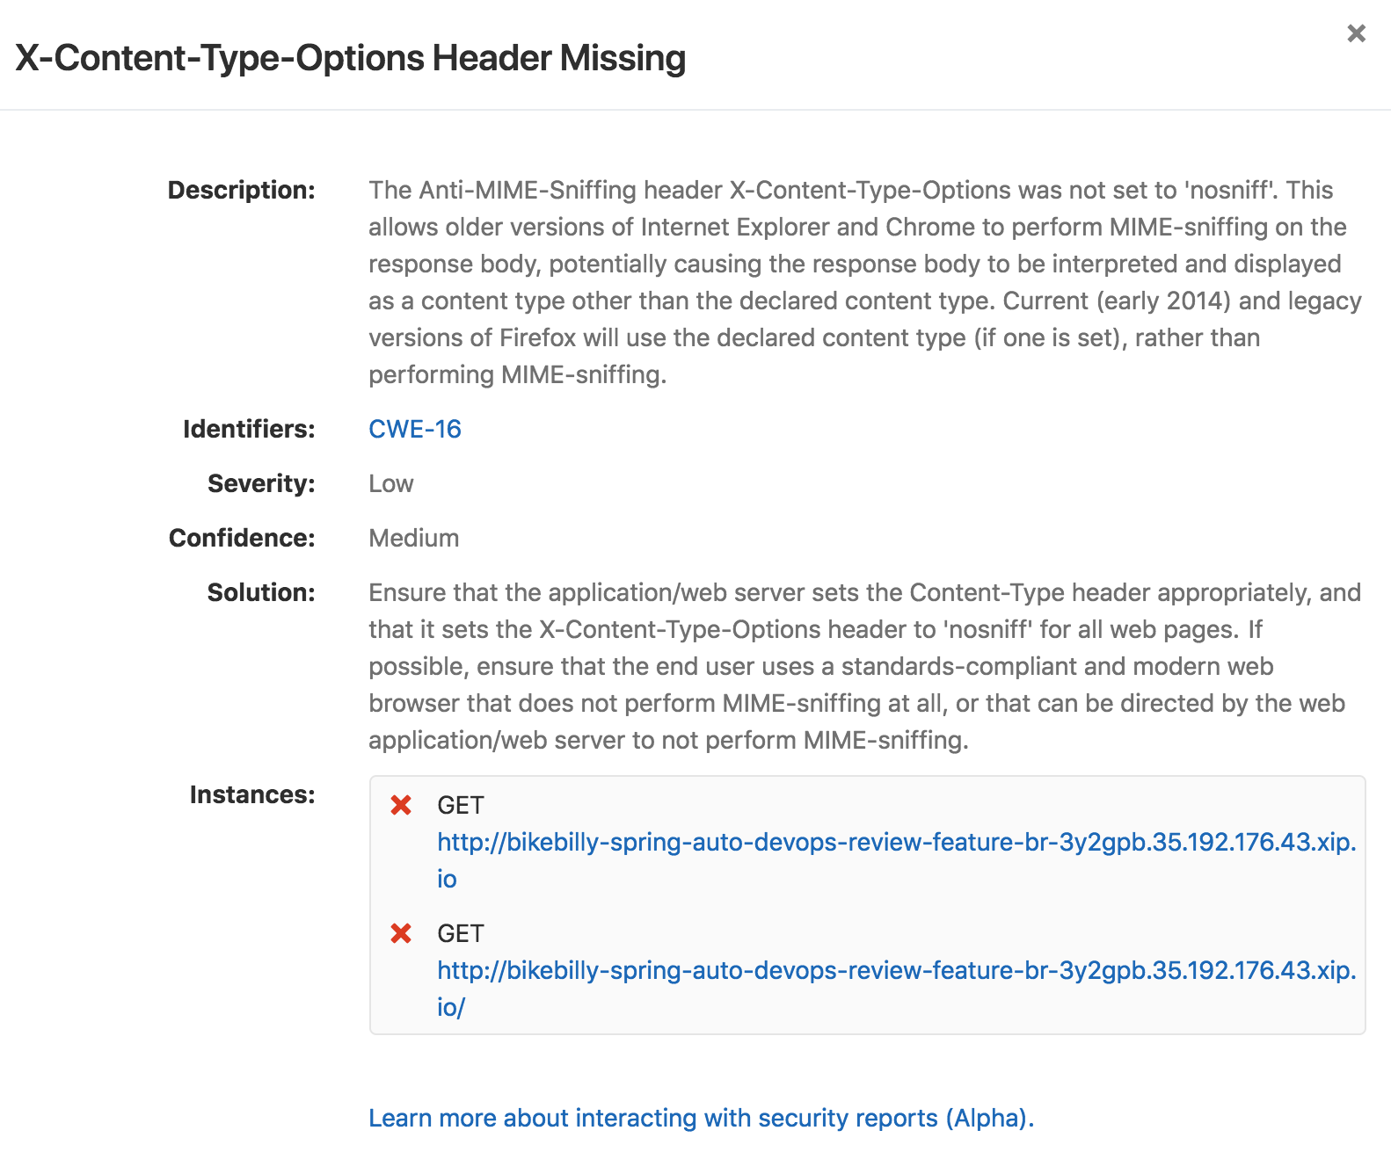This screenshot has height=1174, width=1391.
Task: Open the second instance URL ending in slash
Action: pos(896,970)
